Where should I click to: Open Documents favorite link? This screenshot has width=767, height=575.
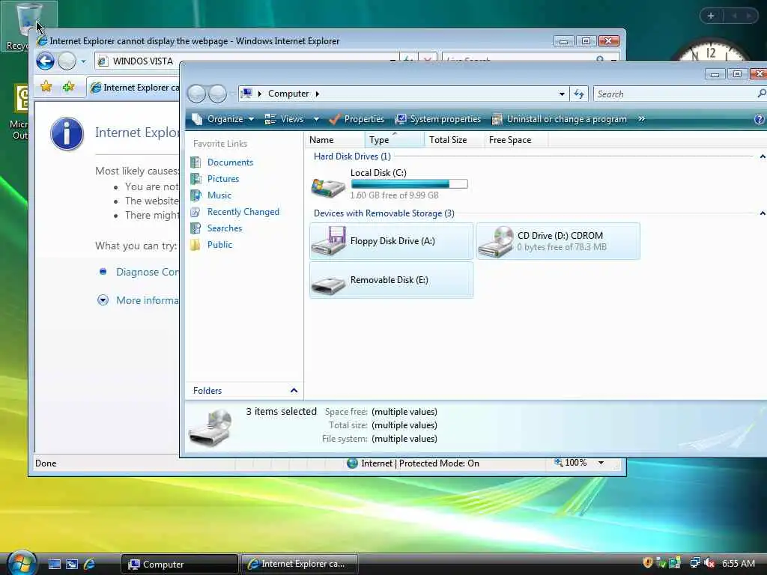click(230, 162)
